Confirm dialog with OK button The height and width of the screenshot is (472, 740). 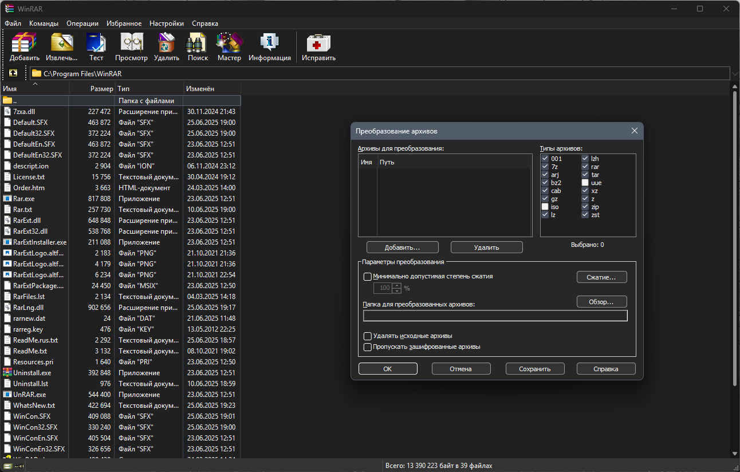tap(388, 369)
